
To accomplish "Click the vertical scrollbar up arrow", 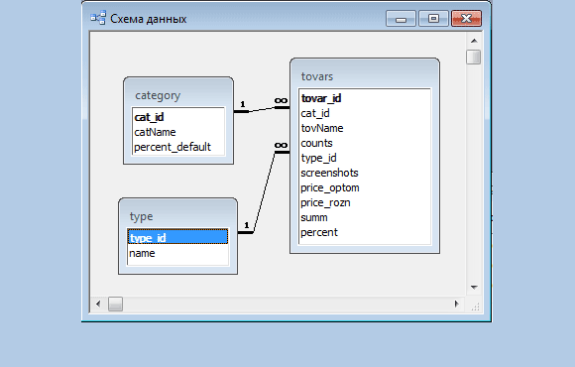I will point(474,41).
